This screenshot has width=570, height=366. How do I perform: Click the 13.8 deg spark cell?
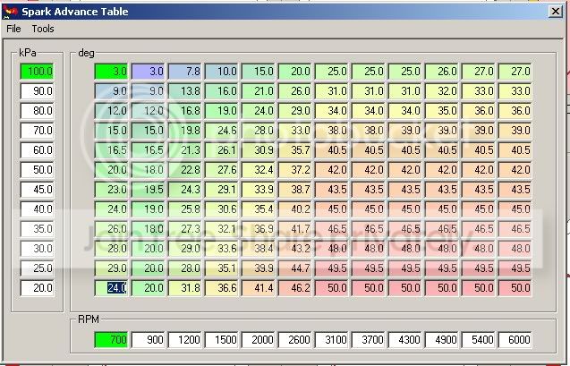coord(184,91)
